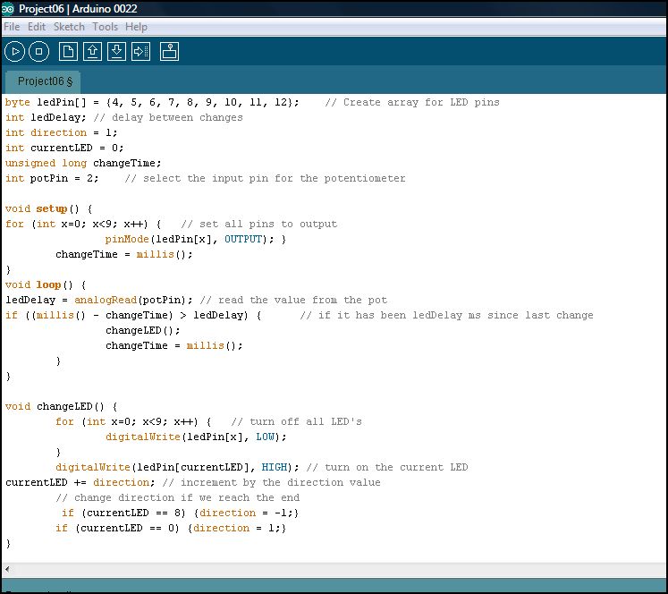
Task: Open the Tools menu
Action: pos(106,27)
